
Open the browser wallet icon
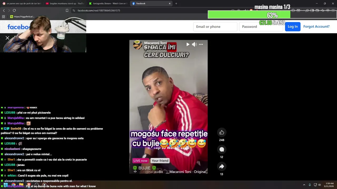point(317,10)
